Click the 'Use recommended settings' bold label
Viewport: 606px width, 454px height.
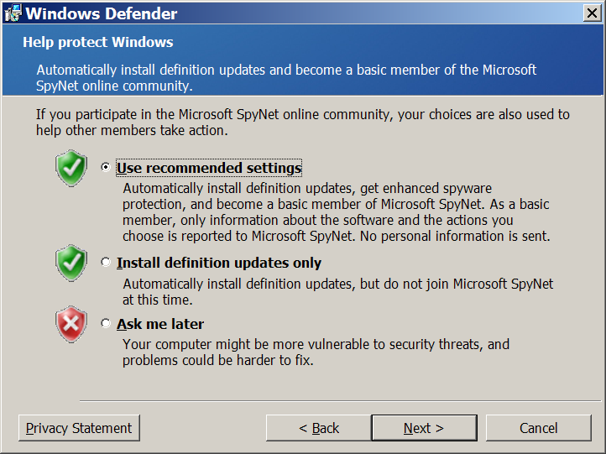click(209, 168)
